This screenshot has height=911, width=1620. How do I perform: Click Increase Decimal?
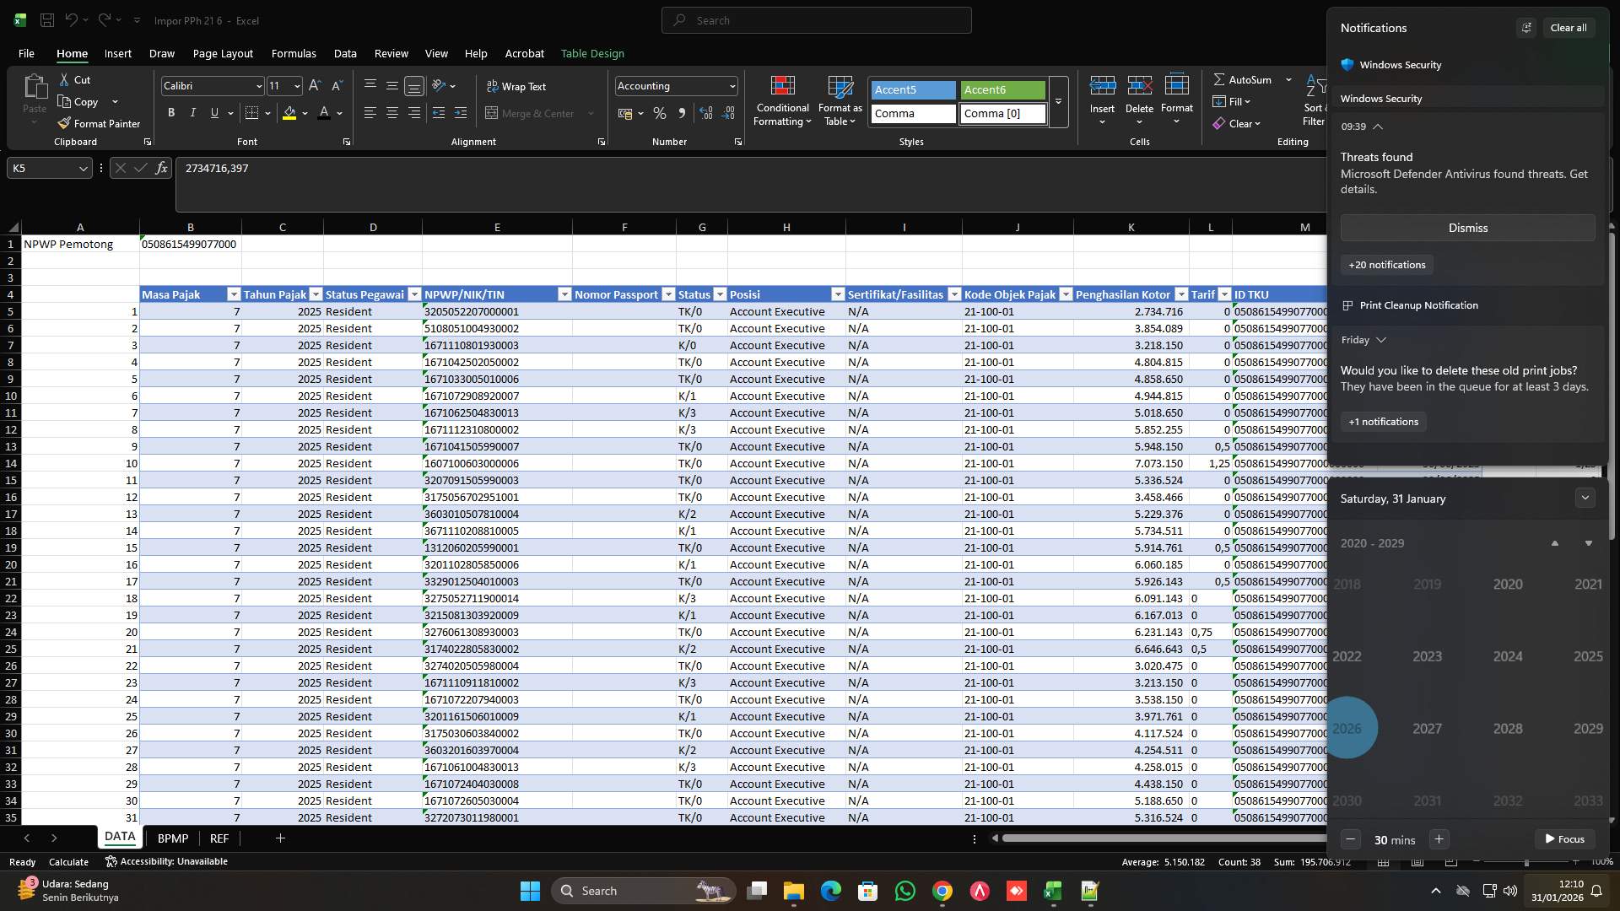[706, 113]
